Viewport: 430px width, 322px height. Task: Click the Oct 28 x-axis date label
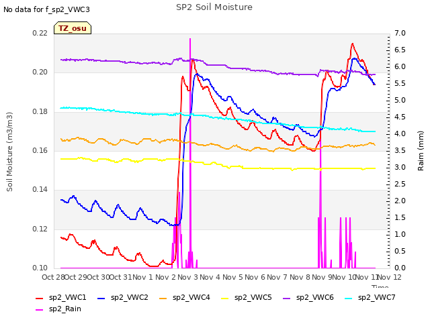click(53, 277)
